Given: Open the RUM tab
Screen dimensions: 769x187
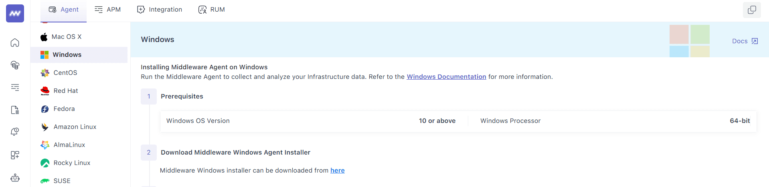Looking at the screenshot, I should (212, 10).
